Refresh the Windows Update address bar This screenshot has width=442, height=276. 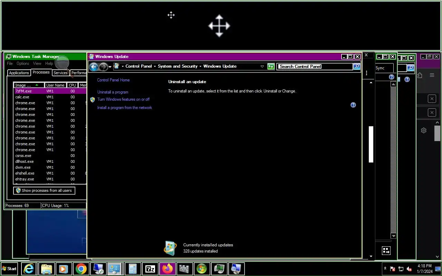271,67
